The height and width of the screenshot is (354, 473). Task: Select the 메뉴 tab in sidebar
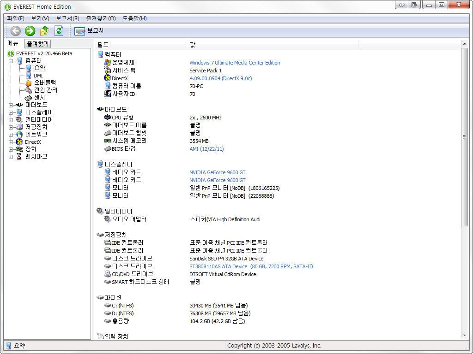coord(13,43)
